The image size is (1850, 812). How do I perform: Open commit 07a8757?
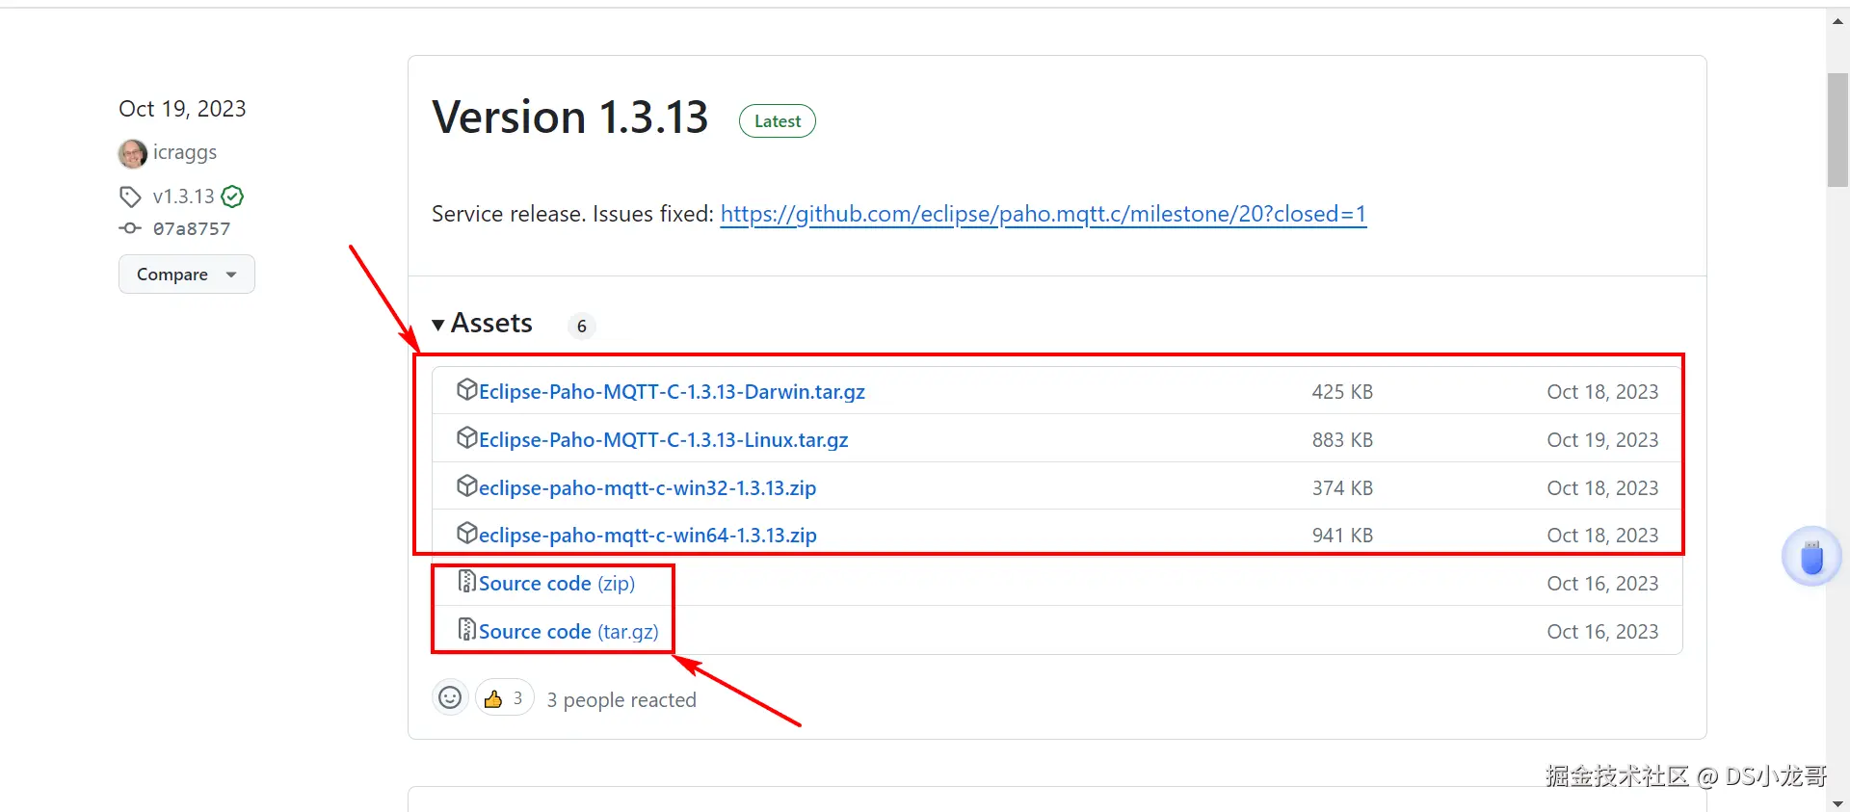tap(192, 229)
